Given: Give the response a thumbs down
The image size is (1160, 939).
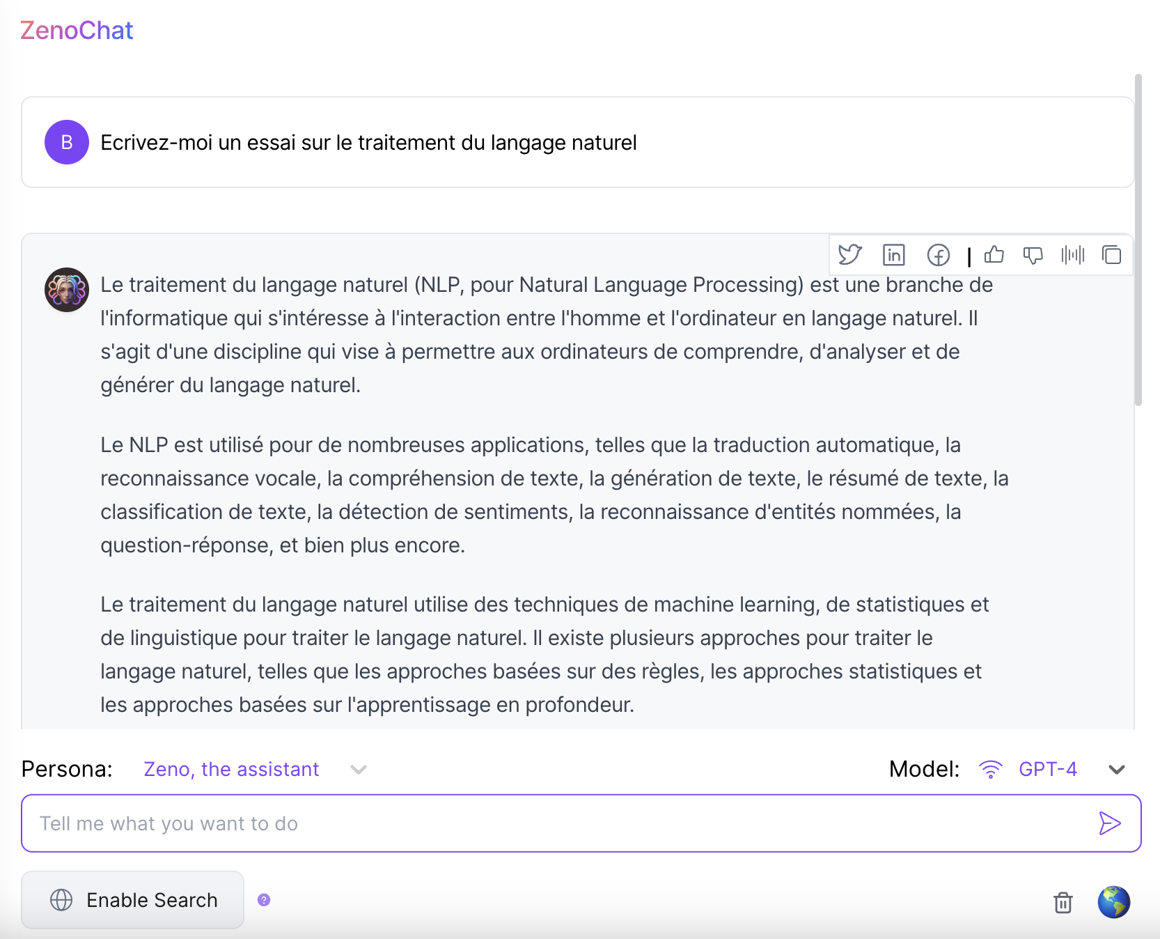Looking at the screenshot, I should click(x=1033, y=256).
